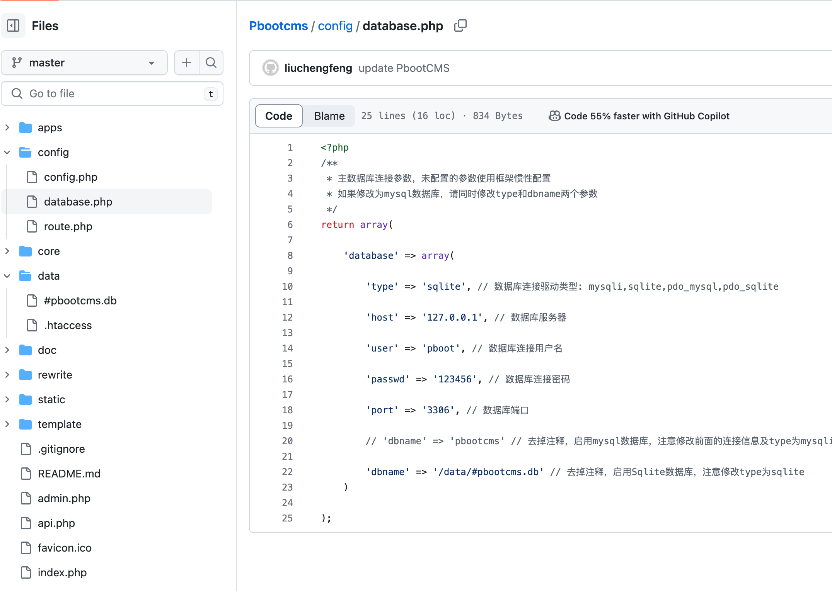Select the Code tab
The image size is (832, 591).
[x=278, y=116]
